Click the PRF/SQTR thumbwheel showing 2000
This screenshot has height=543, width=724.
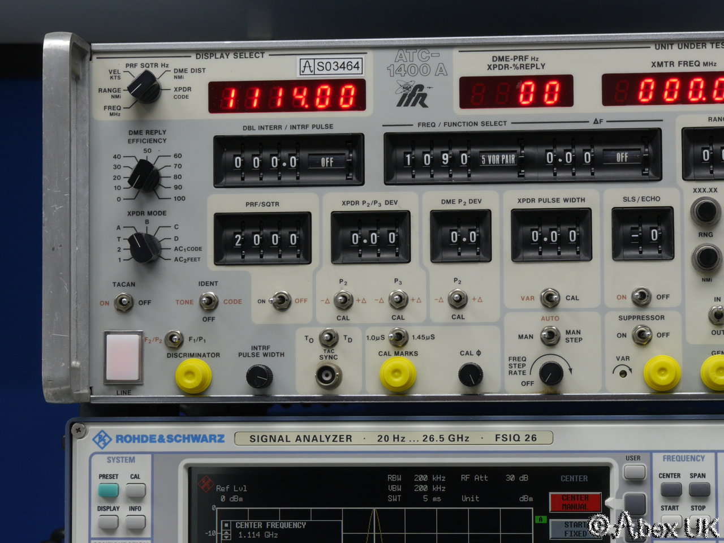pyautogui.click(x=263, y=239)
